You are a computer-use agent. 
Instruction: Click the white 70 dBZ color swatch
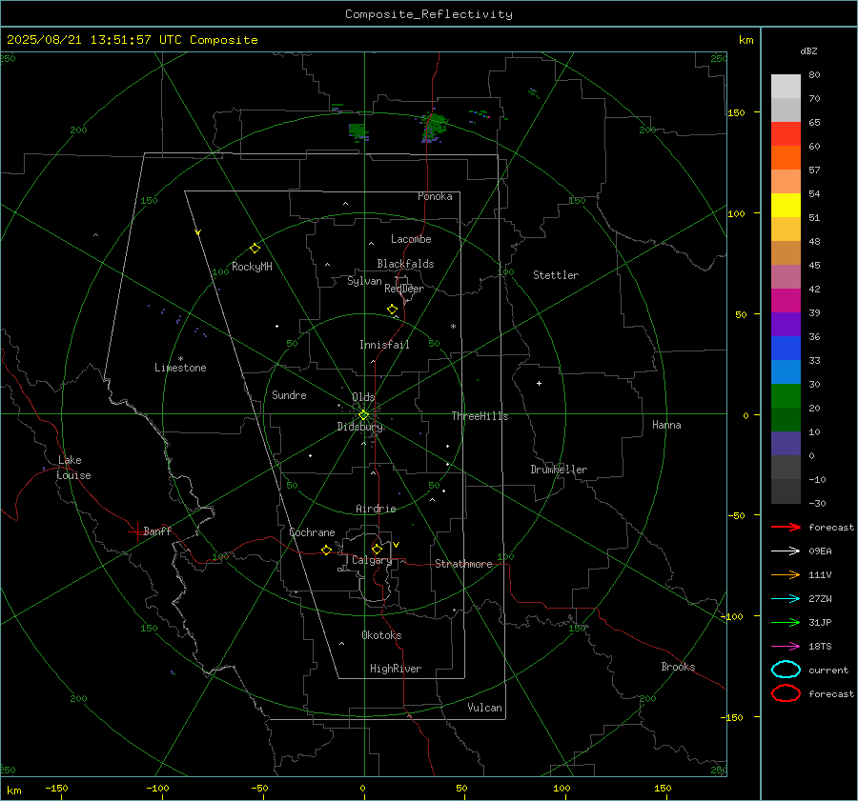[786, 86]
